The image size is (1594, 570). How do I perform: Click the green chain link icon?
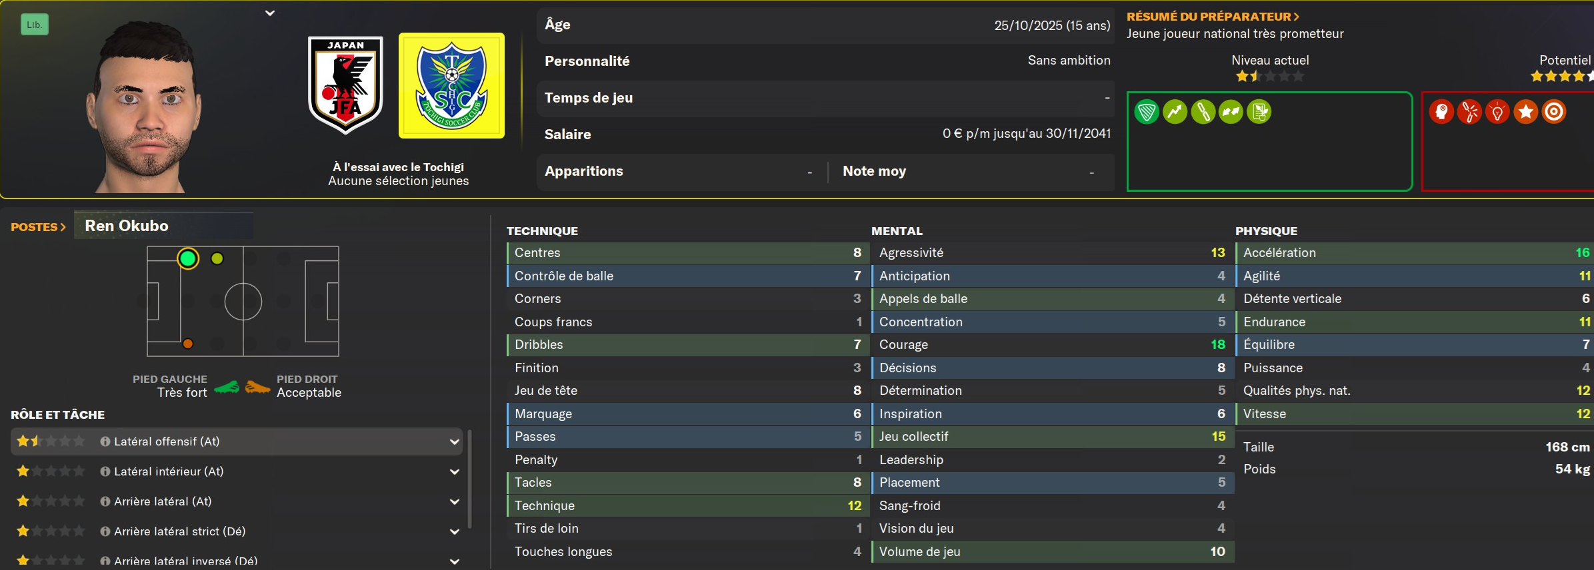click(1203, 112)
